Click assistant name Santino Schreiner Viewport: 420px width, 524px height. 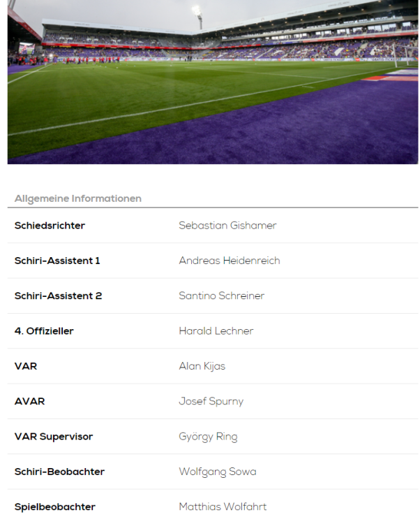pyautogui.click(x=221, y=296)
